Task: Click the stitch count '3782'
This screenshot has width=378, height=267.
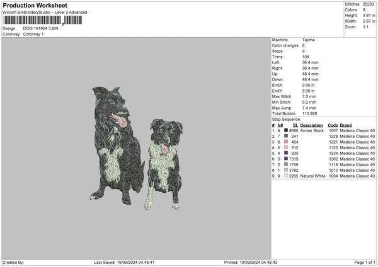Action: click(294, 171)
